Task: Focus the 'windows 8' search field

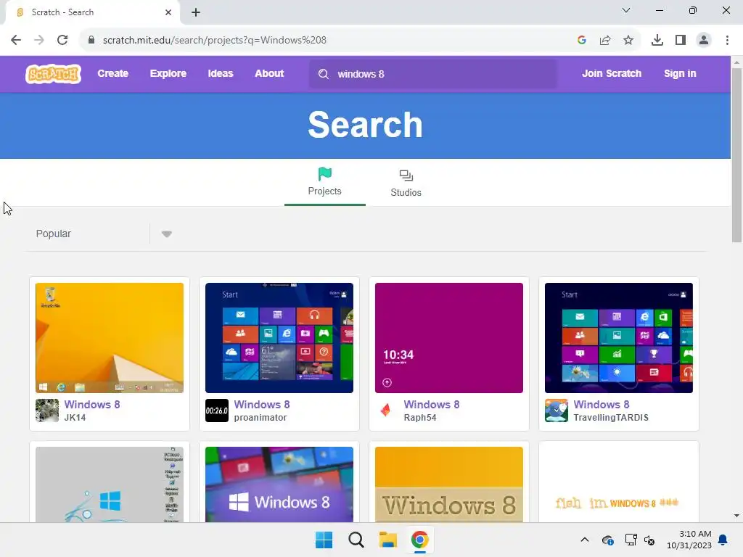Action: click(433, 74)
